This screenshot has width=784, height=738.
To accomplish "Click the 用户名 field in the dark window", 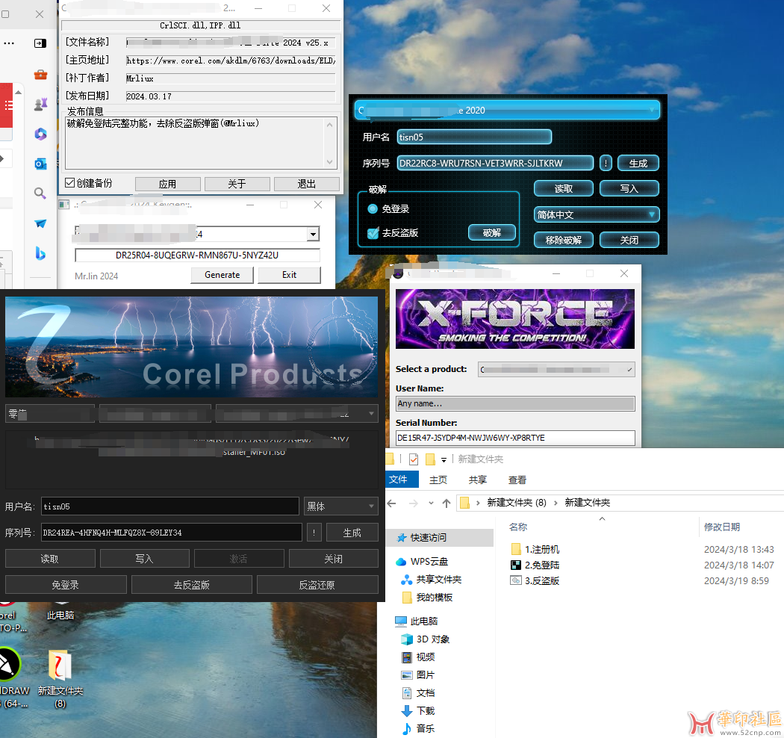I will point(170,506).
